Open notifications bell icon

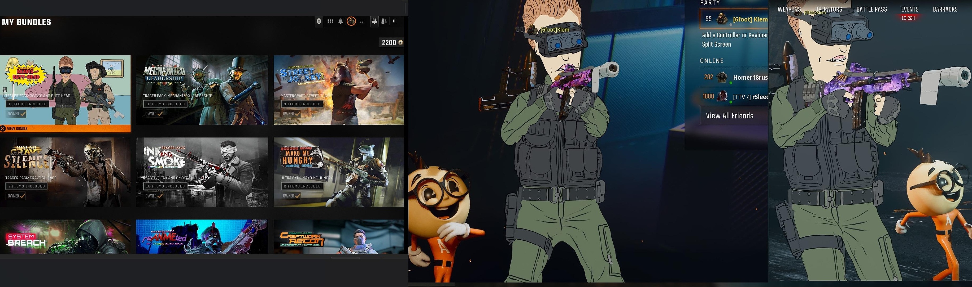(x=341, y=21)
